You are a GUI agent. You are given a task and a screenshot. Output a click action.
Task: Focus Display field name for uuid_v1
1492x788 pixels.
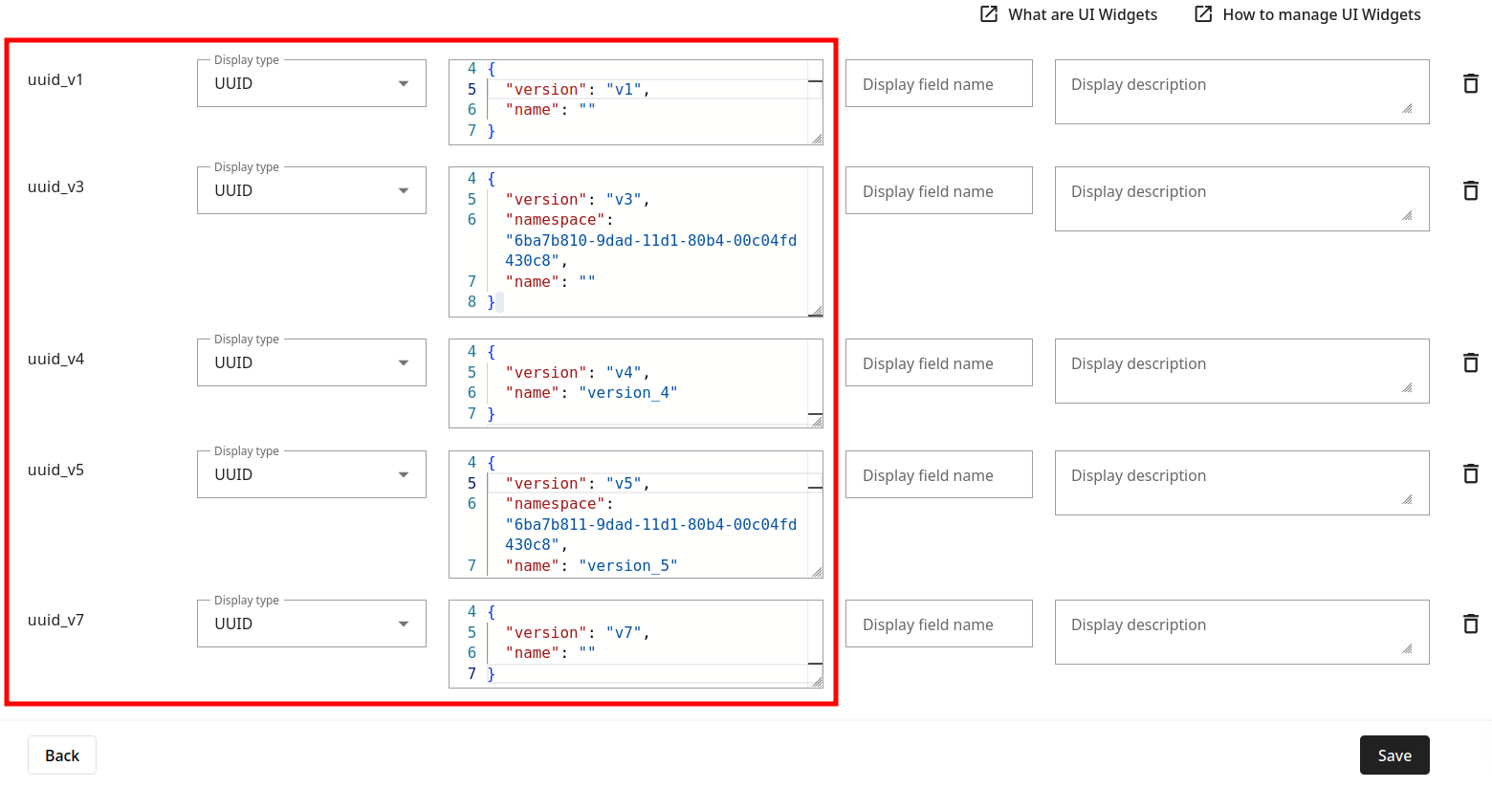point(939,84)
